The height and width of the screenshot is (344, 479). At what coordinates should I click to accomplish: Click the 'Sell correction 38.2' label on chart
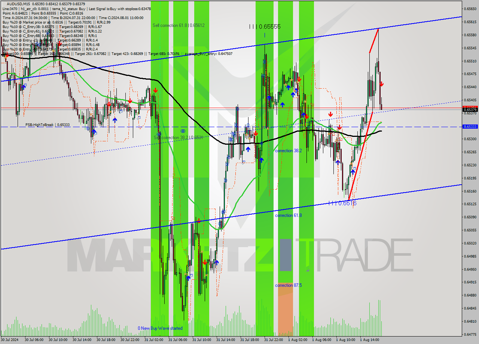point(178,138)
